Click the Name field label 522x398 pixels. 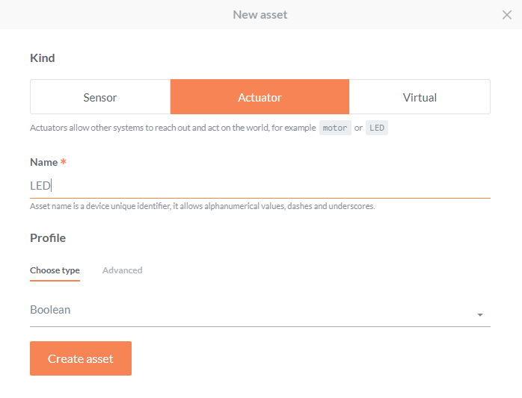click(x=43, y=162)
